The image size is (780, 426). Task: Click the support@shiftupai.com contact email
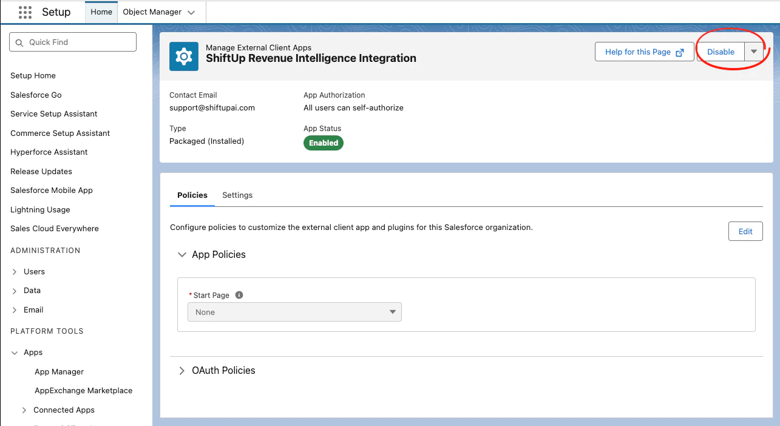coord(212,108)
